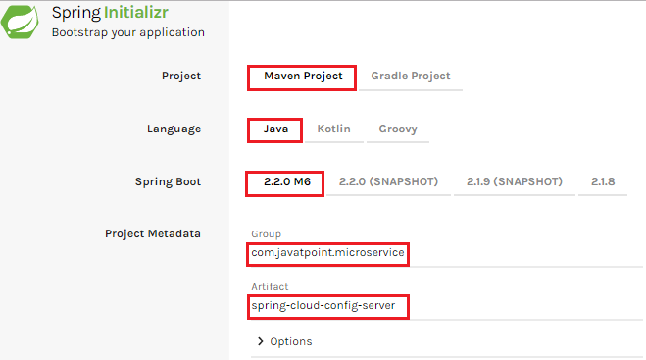Screen dimensions: 646x360
Task: Select Gradle Project option
Action: (411, 77)
